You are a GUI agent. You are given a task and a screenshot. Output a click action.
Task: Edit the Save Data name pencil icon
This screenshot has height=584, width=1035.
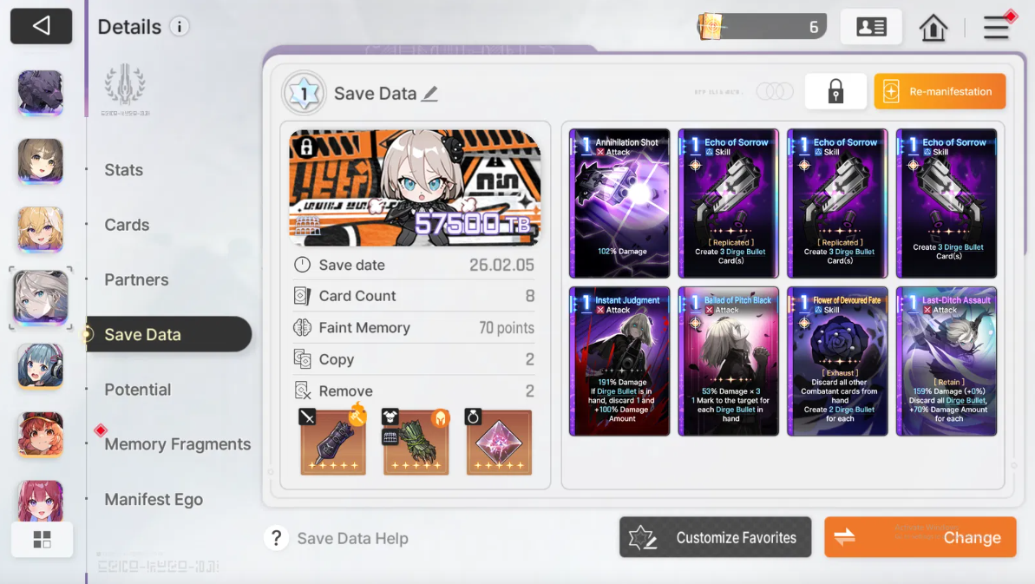[429, 94]
